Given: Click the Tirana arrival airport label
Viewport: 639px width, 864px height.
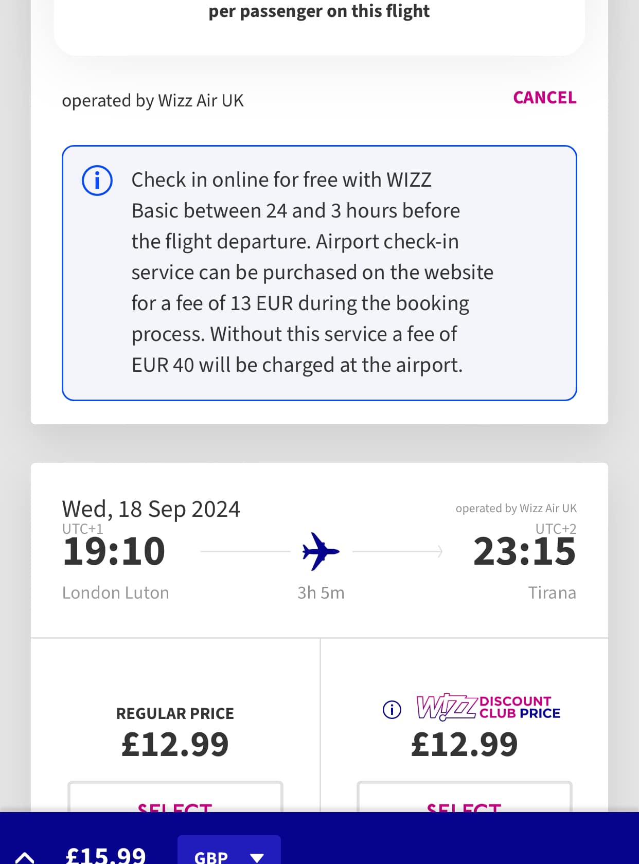Looking at the screenshot, I should pyautogui.click(x=552, y=593).
